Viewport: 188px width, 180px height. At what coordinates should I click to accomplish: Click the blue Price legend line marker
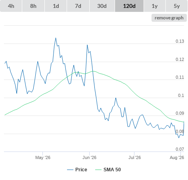70,170
